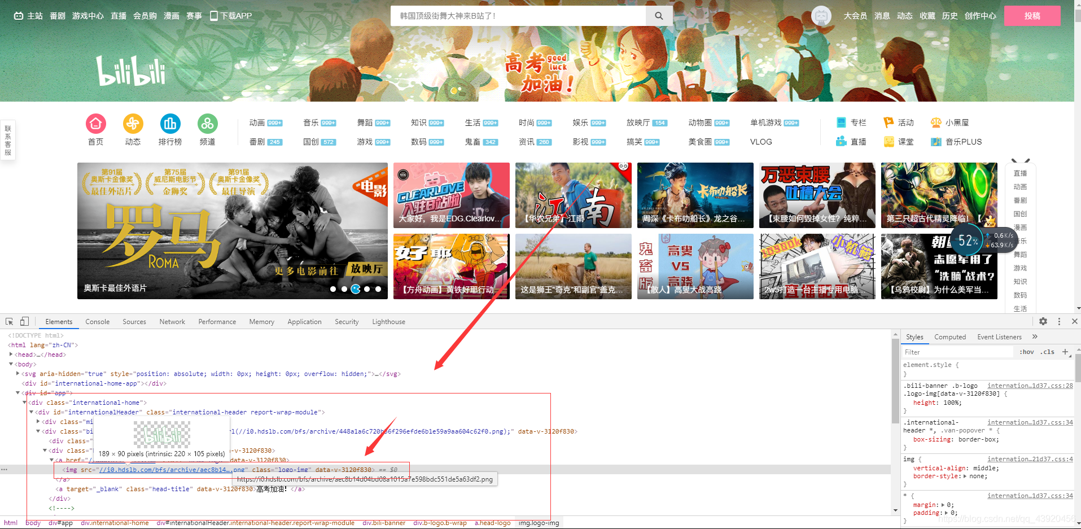The height and width of the screenshot is (529, 1081).
Task: Open the Event Listeners tab
Action: (x=999, y=337)
